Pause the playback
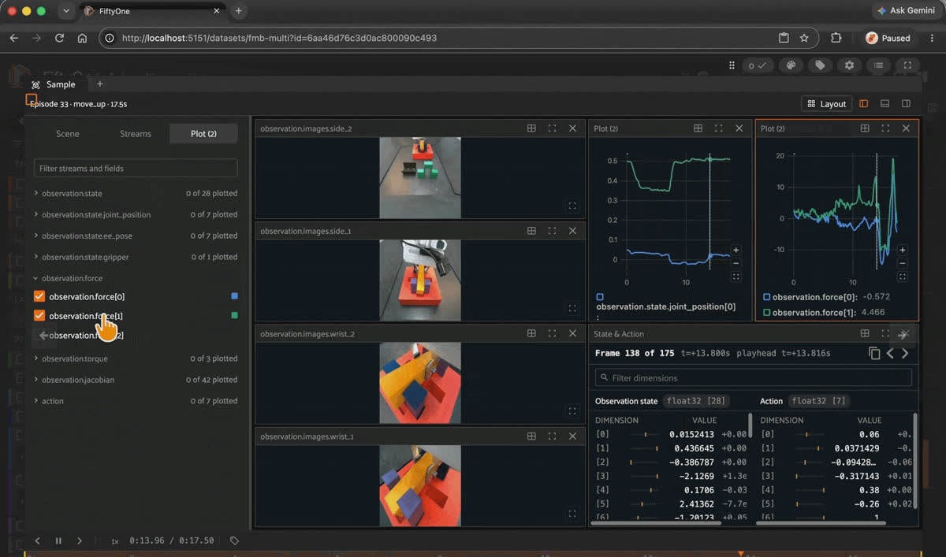The height and width of the screenshot is (557, 946). pos(58,541)
